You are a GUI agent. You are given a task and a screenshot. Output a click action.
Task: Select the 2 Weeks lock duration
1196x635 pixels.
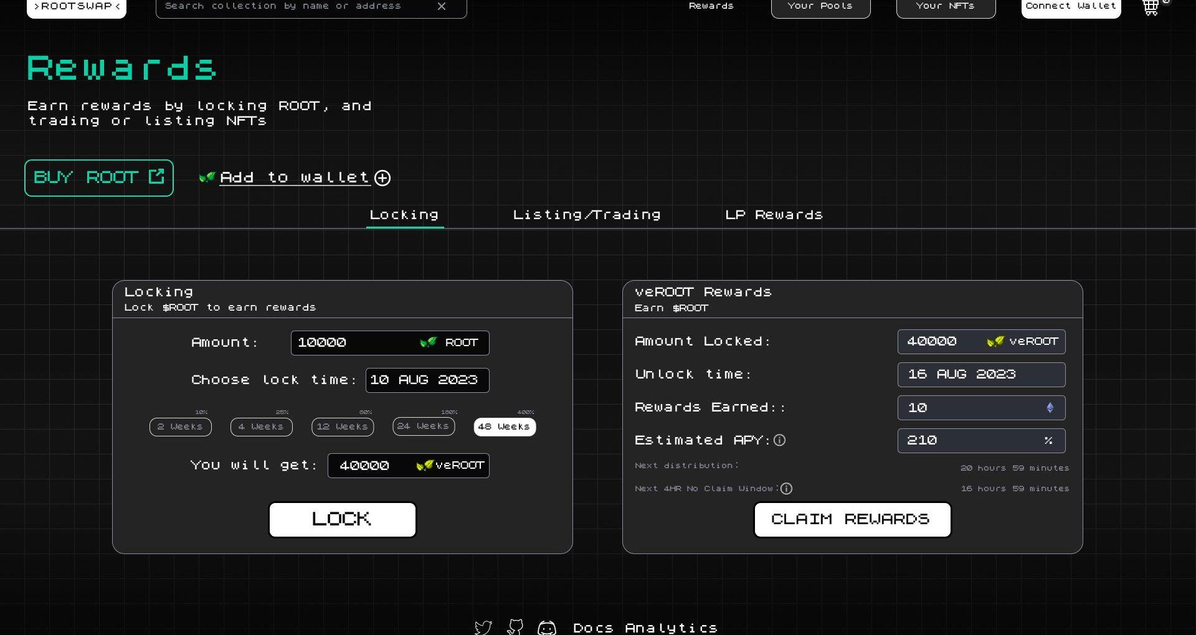click(x=181, y=426)
